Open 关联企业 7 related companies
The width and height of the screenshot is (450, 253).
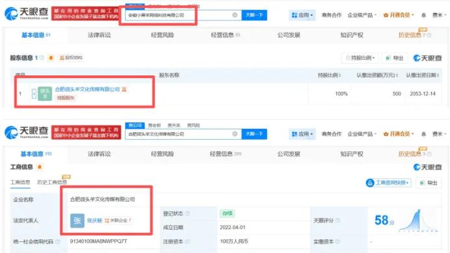[118, 220]
